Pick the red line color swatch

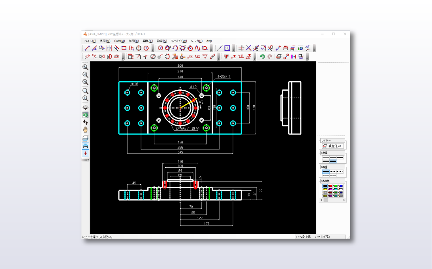[x=331, y=186]
